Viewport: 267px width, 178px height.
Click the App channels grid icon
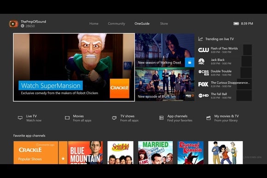[x=161, y=118]
